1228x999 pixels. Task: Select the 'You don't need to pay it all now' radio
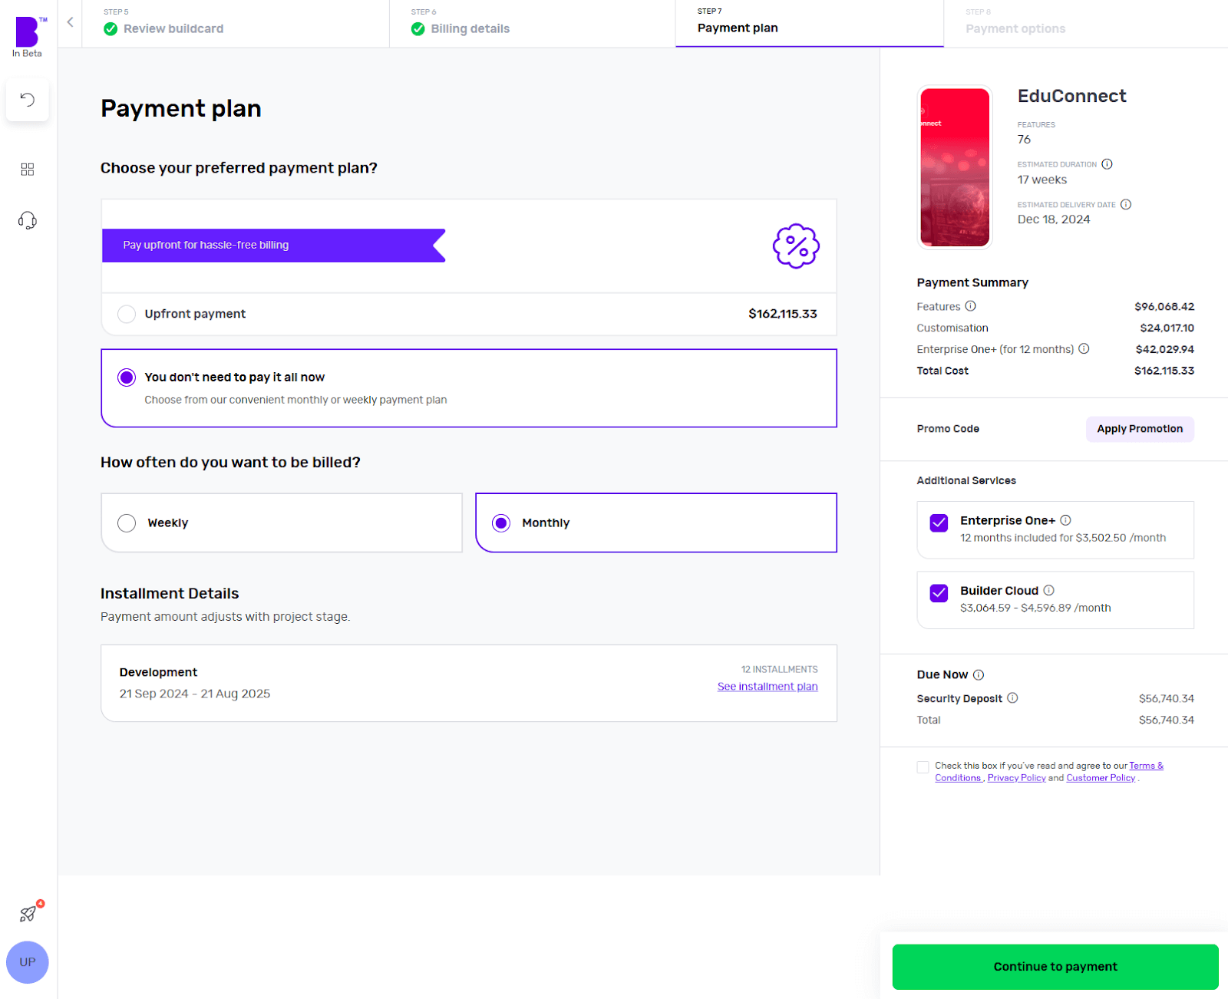[x=127, y=378]
